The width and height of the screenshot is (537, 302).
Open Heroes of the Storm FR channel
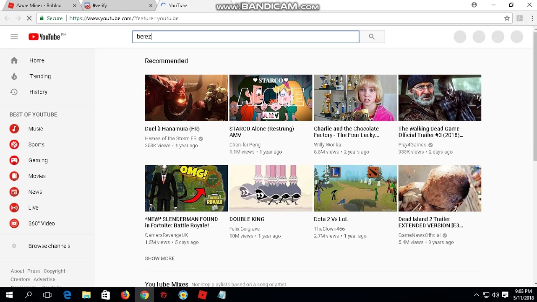click(171, 138)
